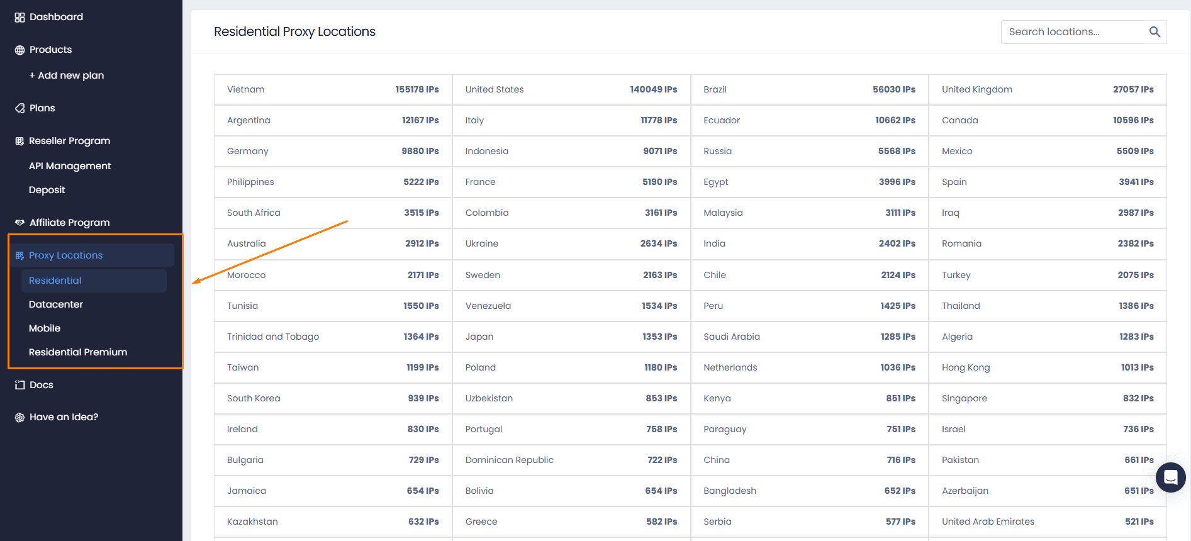Click the search magnifier icon
Screen dimensions: 1191x541
pyautogui.click(x=1155, y=31)
